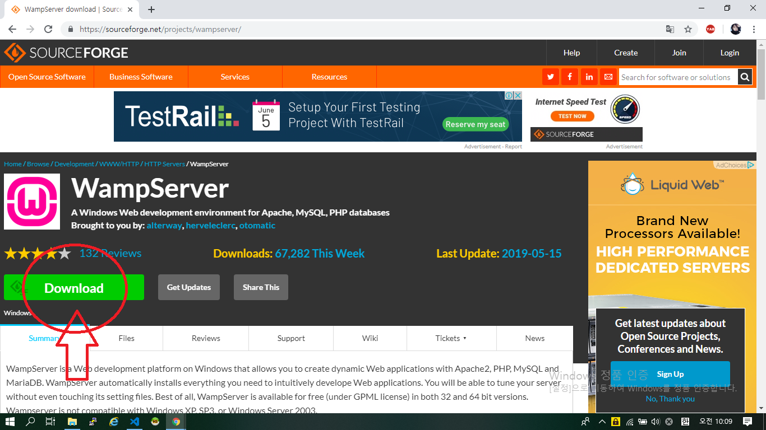Viewport: 766px width, 430px height.
Task: Click the SourceForge logo
Action: (x=66, y=53)
